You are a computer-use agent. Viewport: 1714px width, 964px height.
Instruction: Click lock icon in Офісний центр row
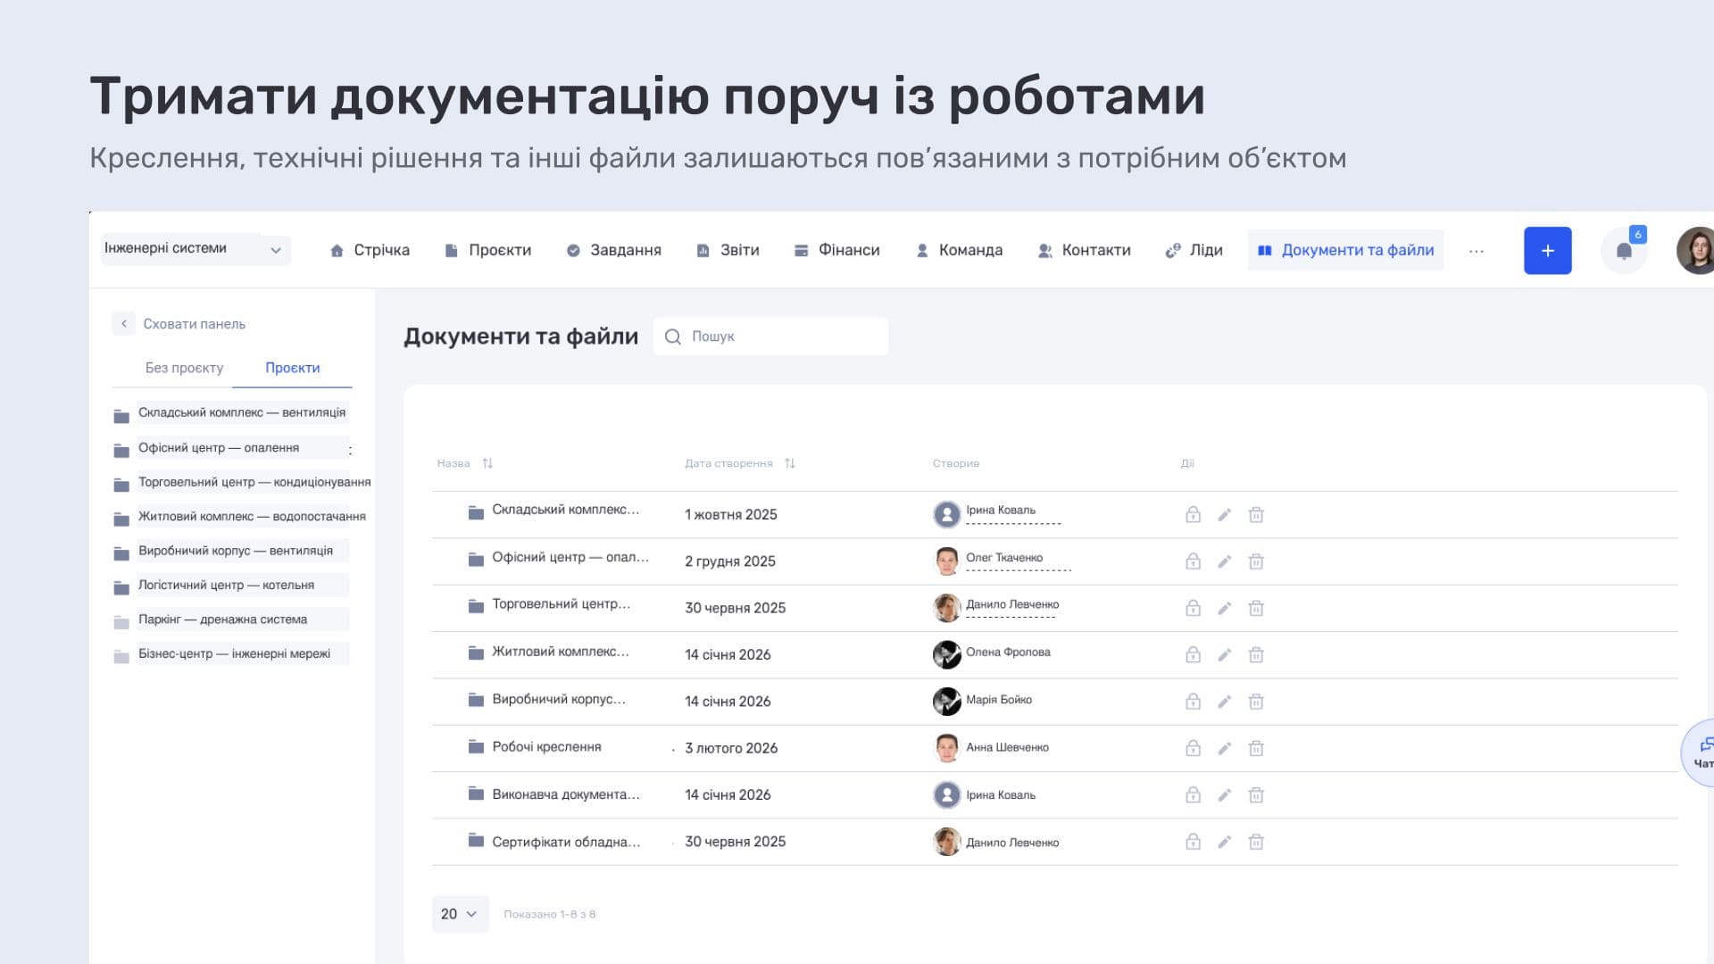[x=1193, y=561]
